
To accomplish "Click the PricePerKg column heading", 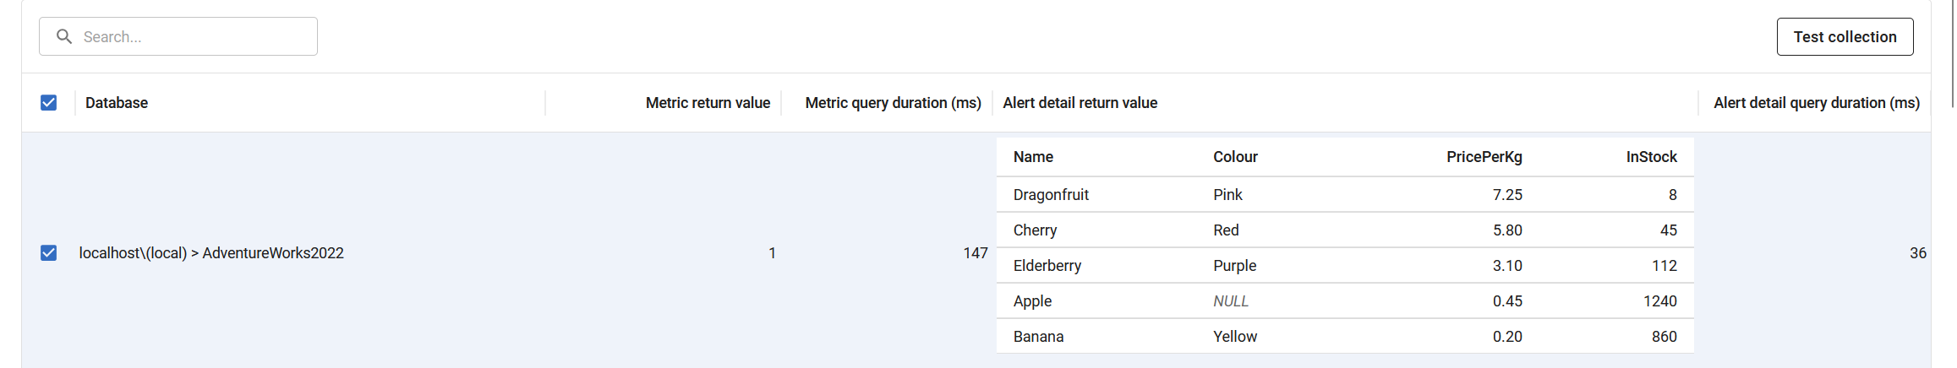I will pyautogui.click(x=1484, y=157).
